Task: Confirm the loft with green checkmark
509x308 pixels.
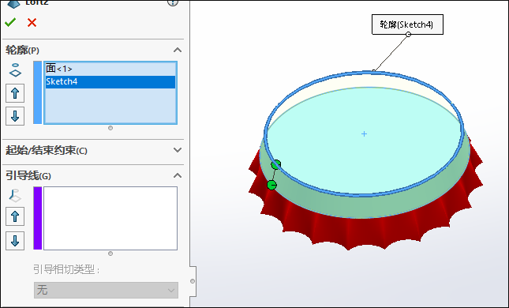Action: click(x=10, y=22)
